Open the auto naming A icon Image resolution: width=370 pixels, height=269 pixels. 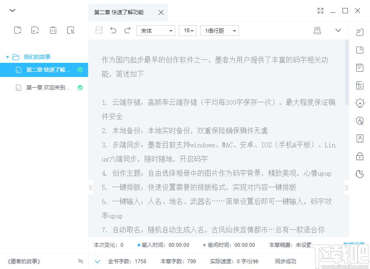tap(360, 121)
